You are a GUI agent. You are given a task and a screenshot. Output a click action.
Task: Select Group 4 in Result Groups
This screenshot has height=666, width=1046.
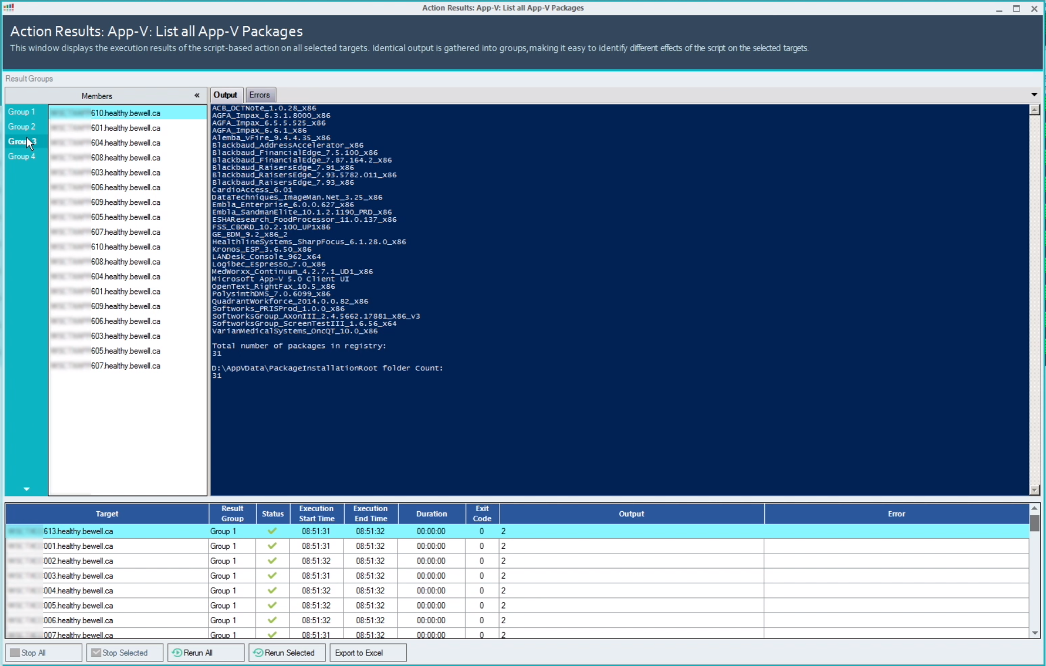[22, 157]
